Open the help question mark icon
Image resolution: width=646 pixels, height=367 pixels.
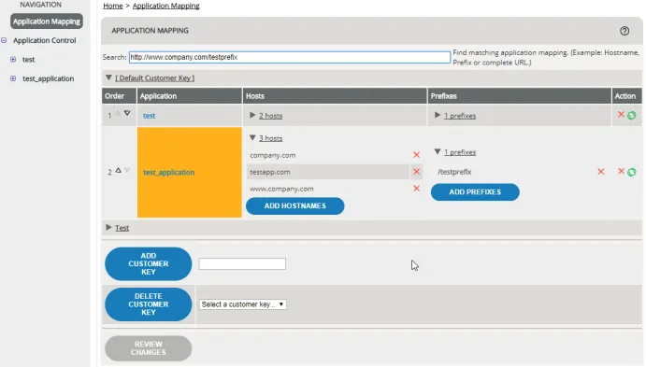(624, 31)
